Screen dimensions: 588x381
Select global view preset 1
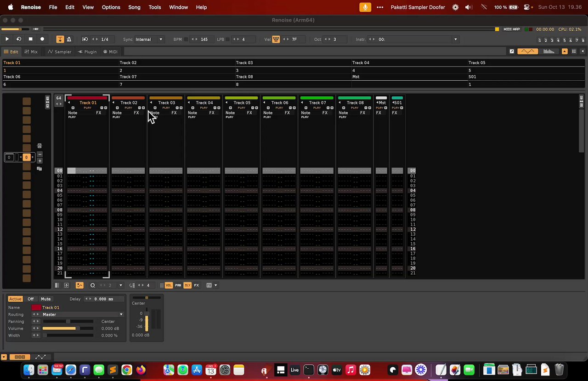pos(540,40)
